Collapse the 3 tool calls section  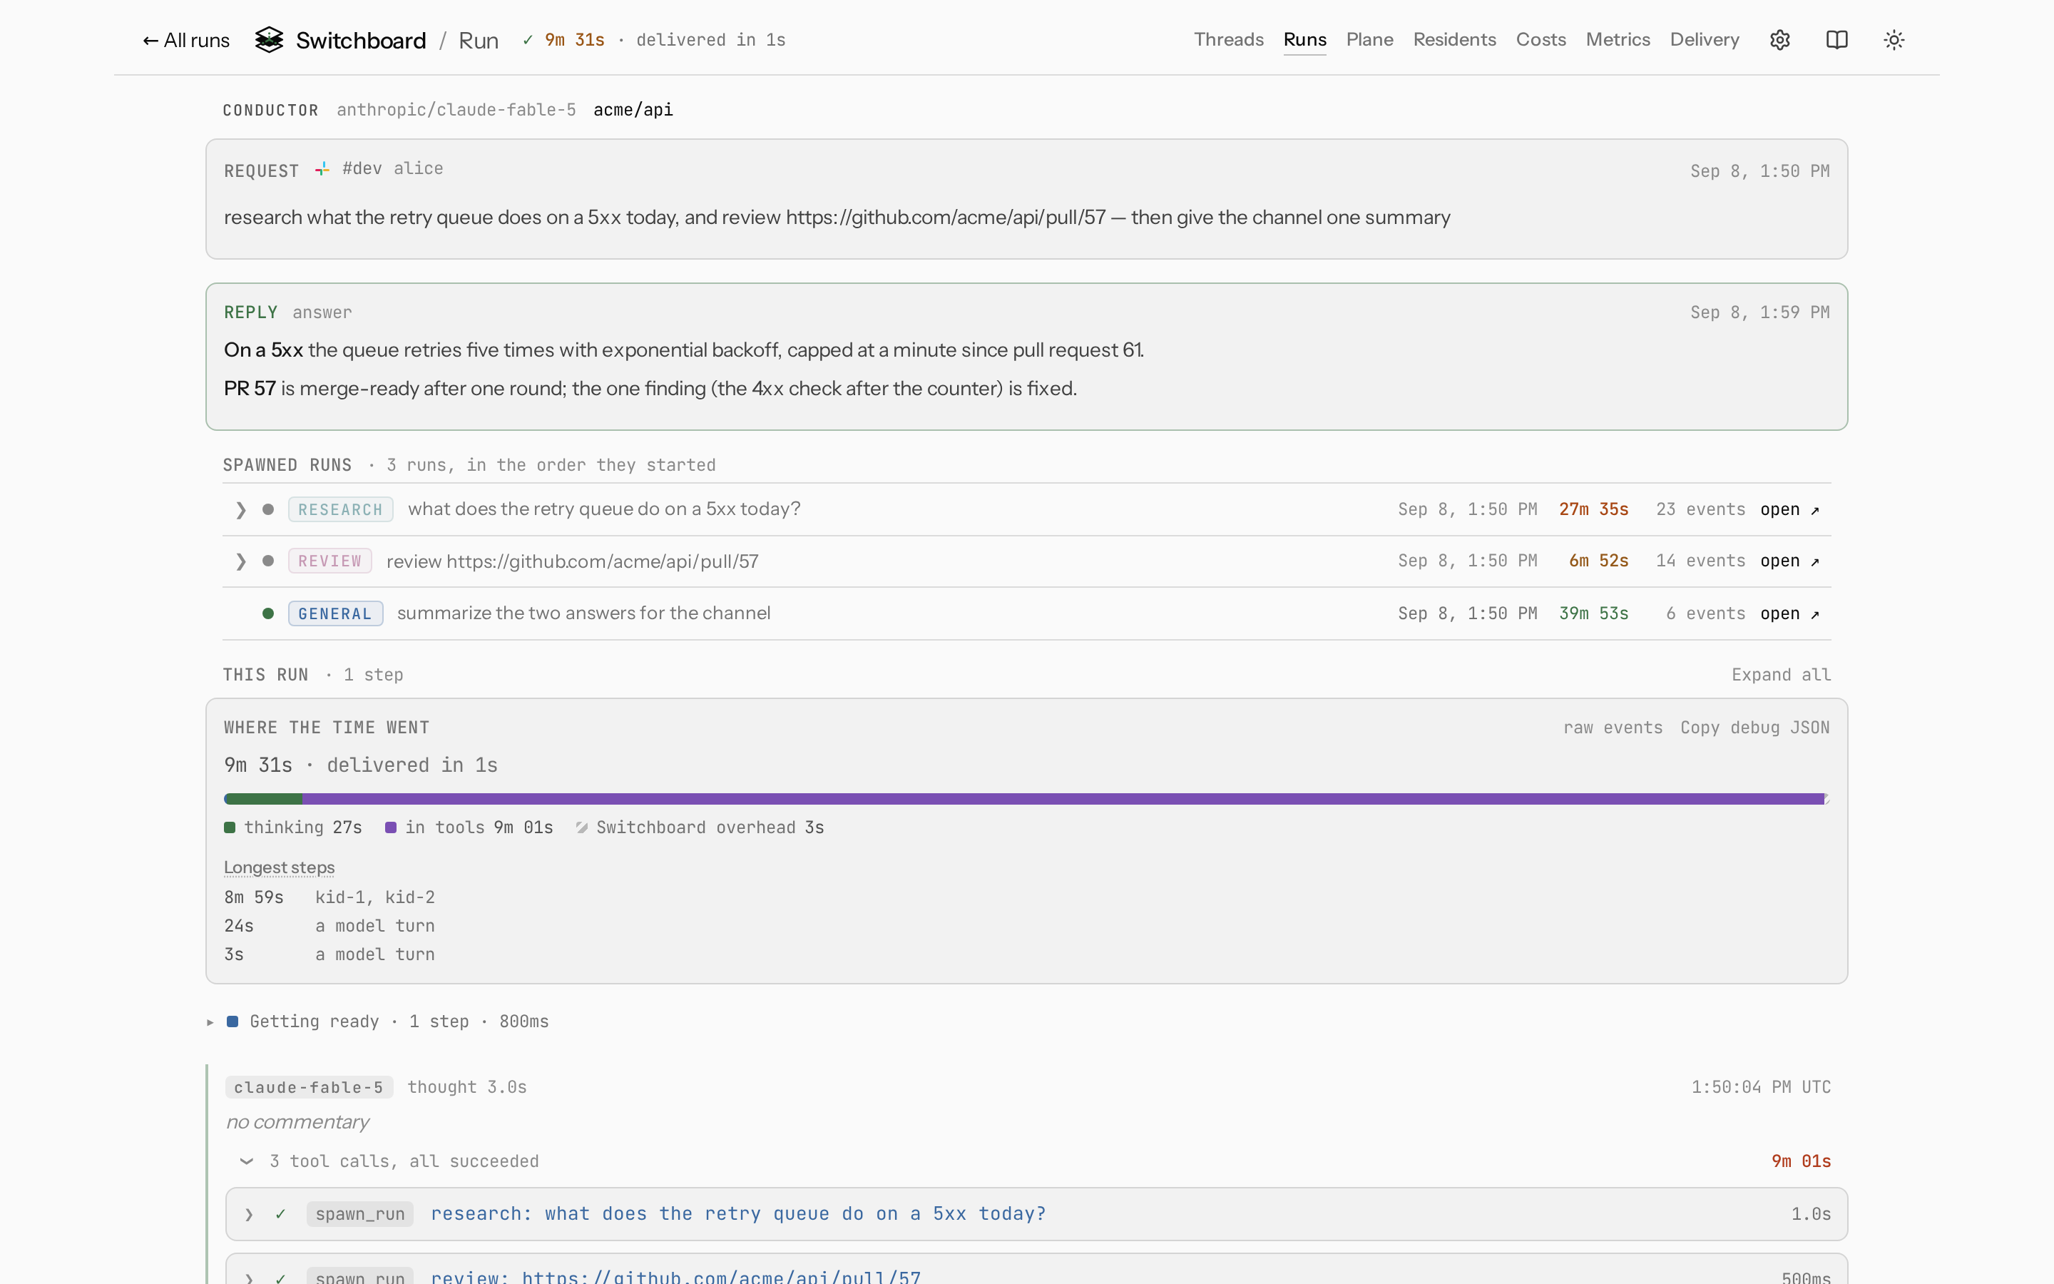[x=246, y=1161]
